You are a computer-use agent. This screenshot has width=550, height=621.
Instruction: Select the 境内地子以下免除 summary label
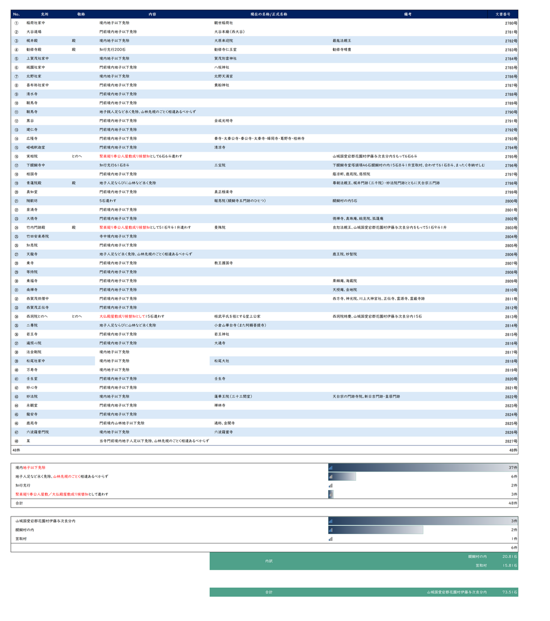coord(30,468)
